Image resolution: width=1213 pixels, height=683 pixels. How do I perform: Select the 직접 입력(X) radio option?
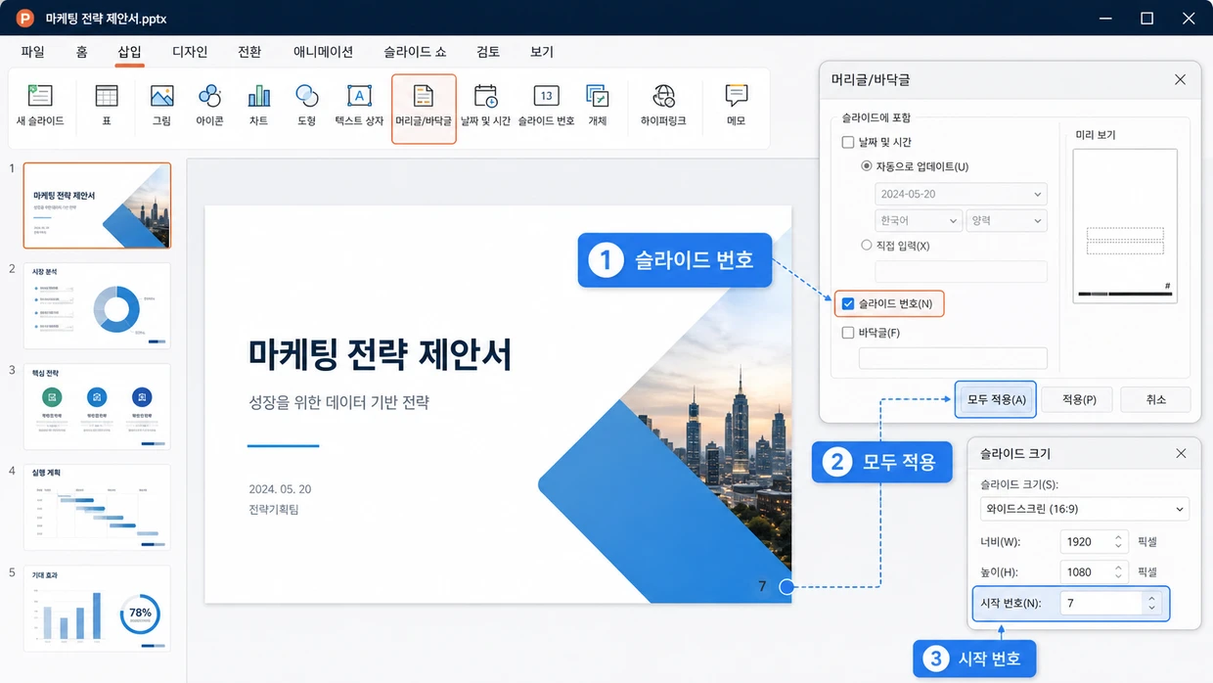coord(867,245)
